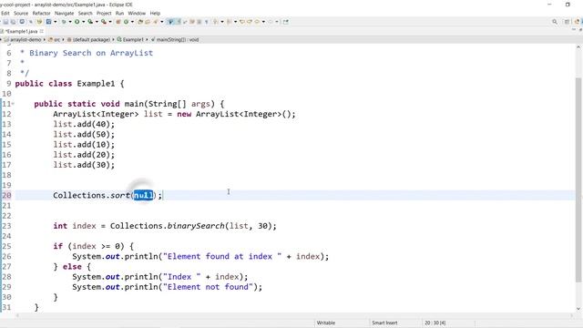Screen dimensions: 583x328
Task: Click the New Java Class green icon
Action: coord(126,22)
